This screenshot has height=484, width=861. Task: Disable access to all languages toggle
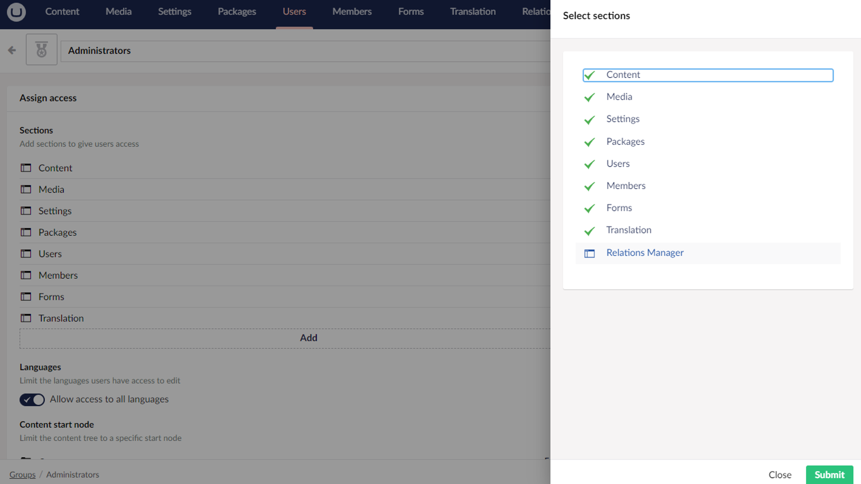32,400
